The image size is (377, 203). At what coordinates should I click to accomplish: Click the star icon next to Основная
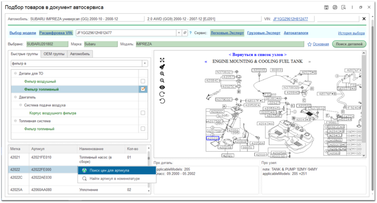[310, 44]
